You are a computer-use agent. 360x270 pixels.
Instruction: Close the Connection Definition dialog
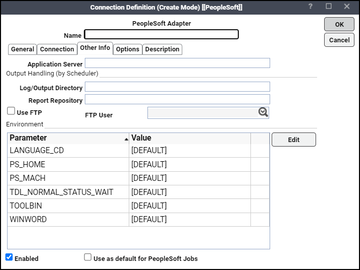point(347,6)
